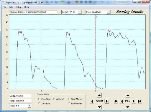Click the zoom left arrow button
The image size is (151, 112).
pos(92,101)
